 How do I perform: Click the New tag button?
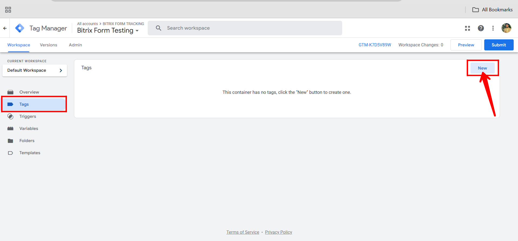482,68
